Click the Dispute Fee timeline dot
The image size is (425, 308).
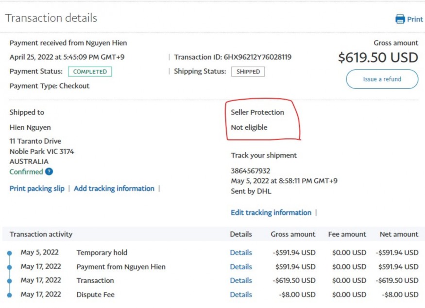[10, 295]
